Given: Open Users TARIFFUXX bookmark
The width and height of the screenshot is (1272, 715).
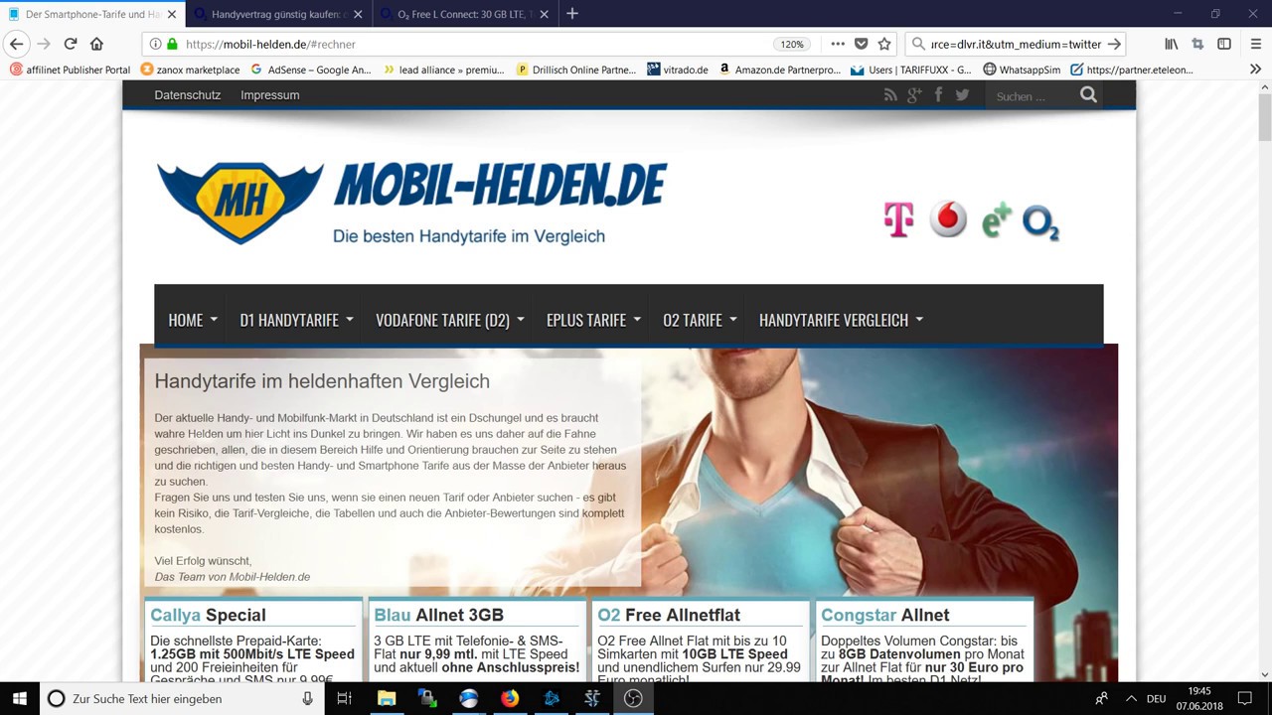Looking at the screenshot, I should click(911, 70).
